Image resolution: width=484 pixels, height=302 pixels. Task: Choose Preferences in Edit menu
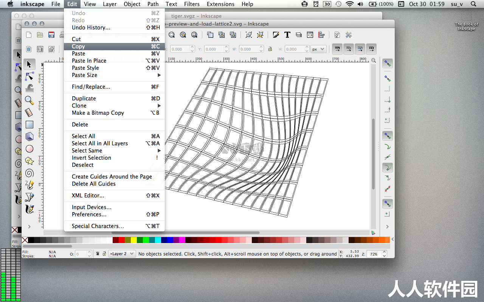(x=114, y=214)
